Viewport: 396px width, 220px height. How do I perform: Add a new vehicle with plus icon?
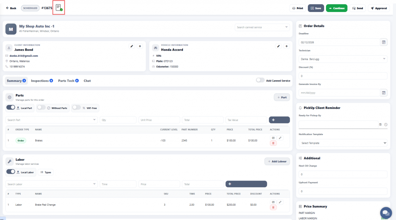[287, 46]
